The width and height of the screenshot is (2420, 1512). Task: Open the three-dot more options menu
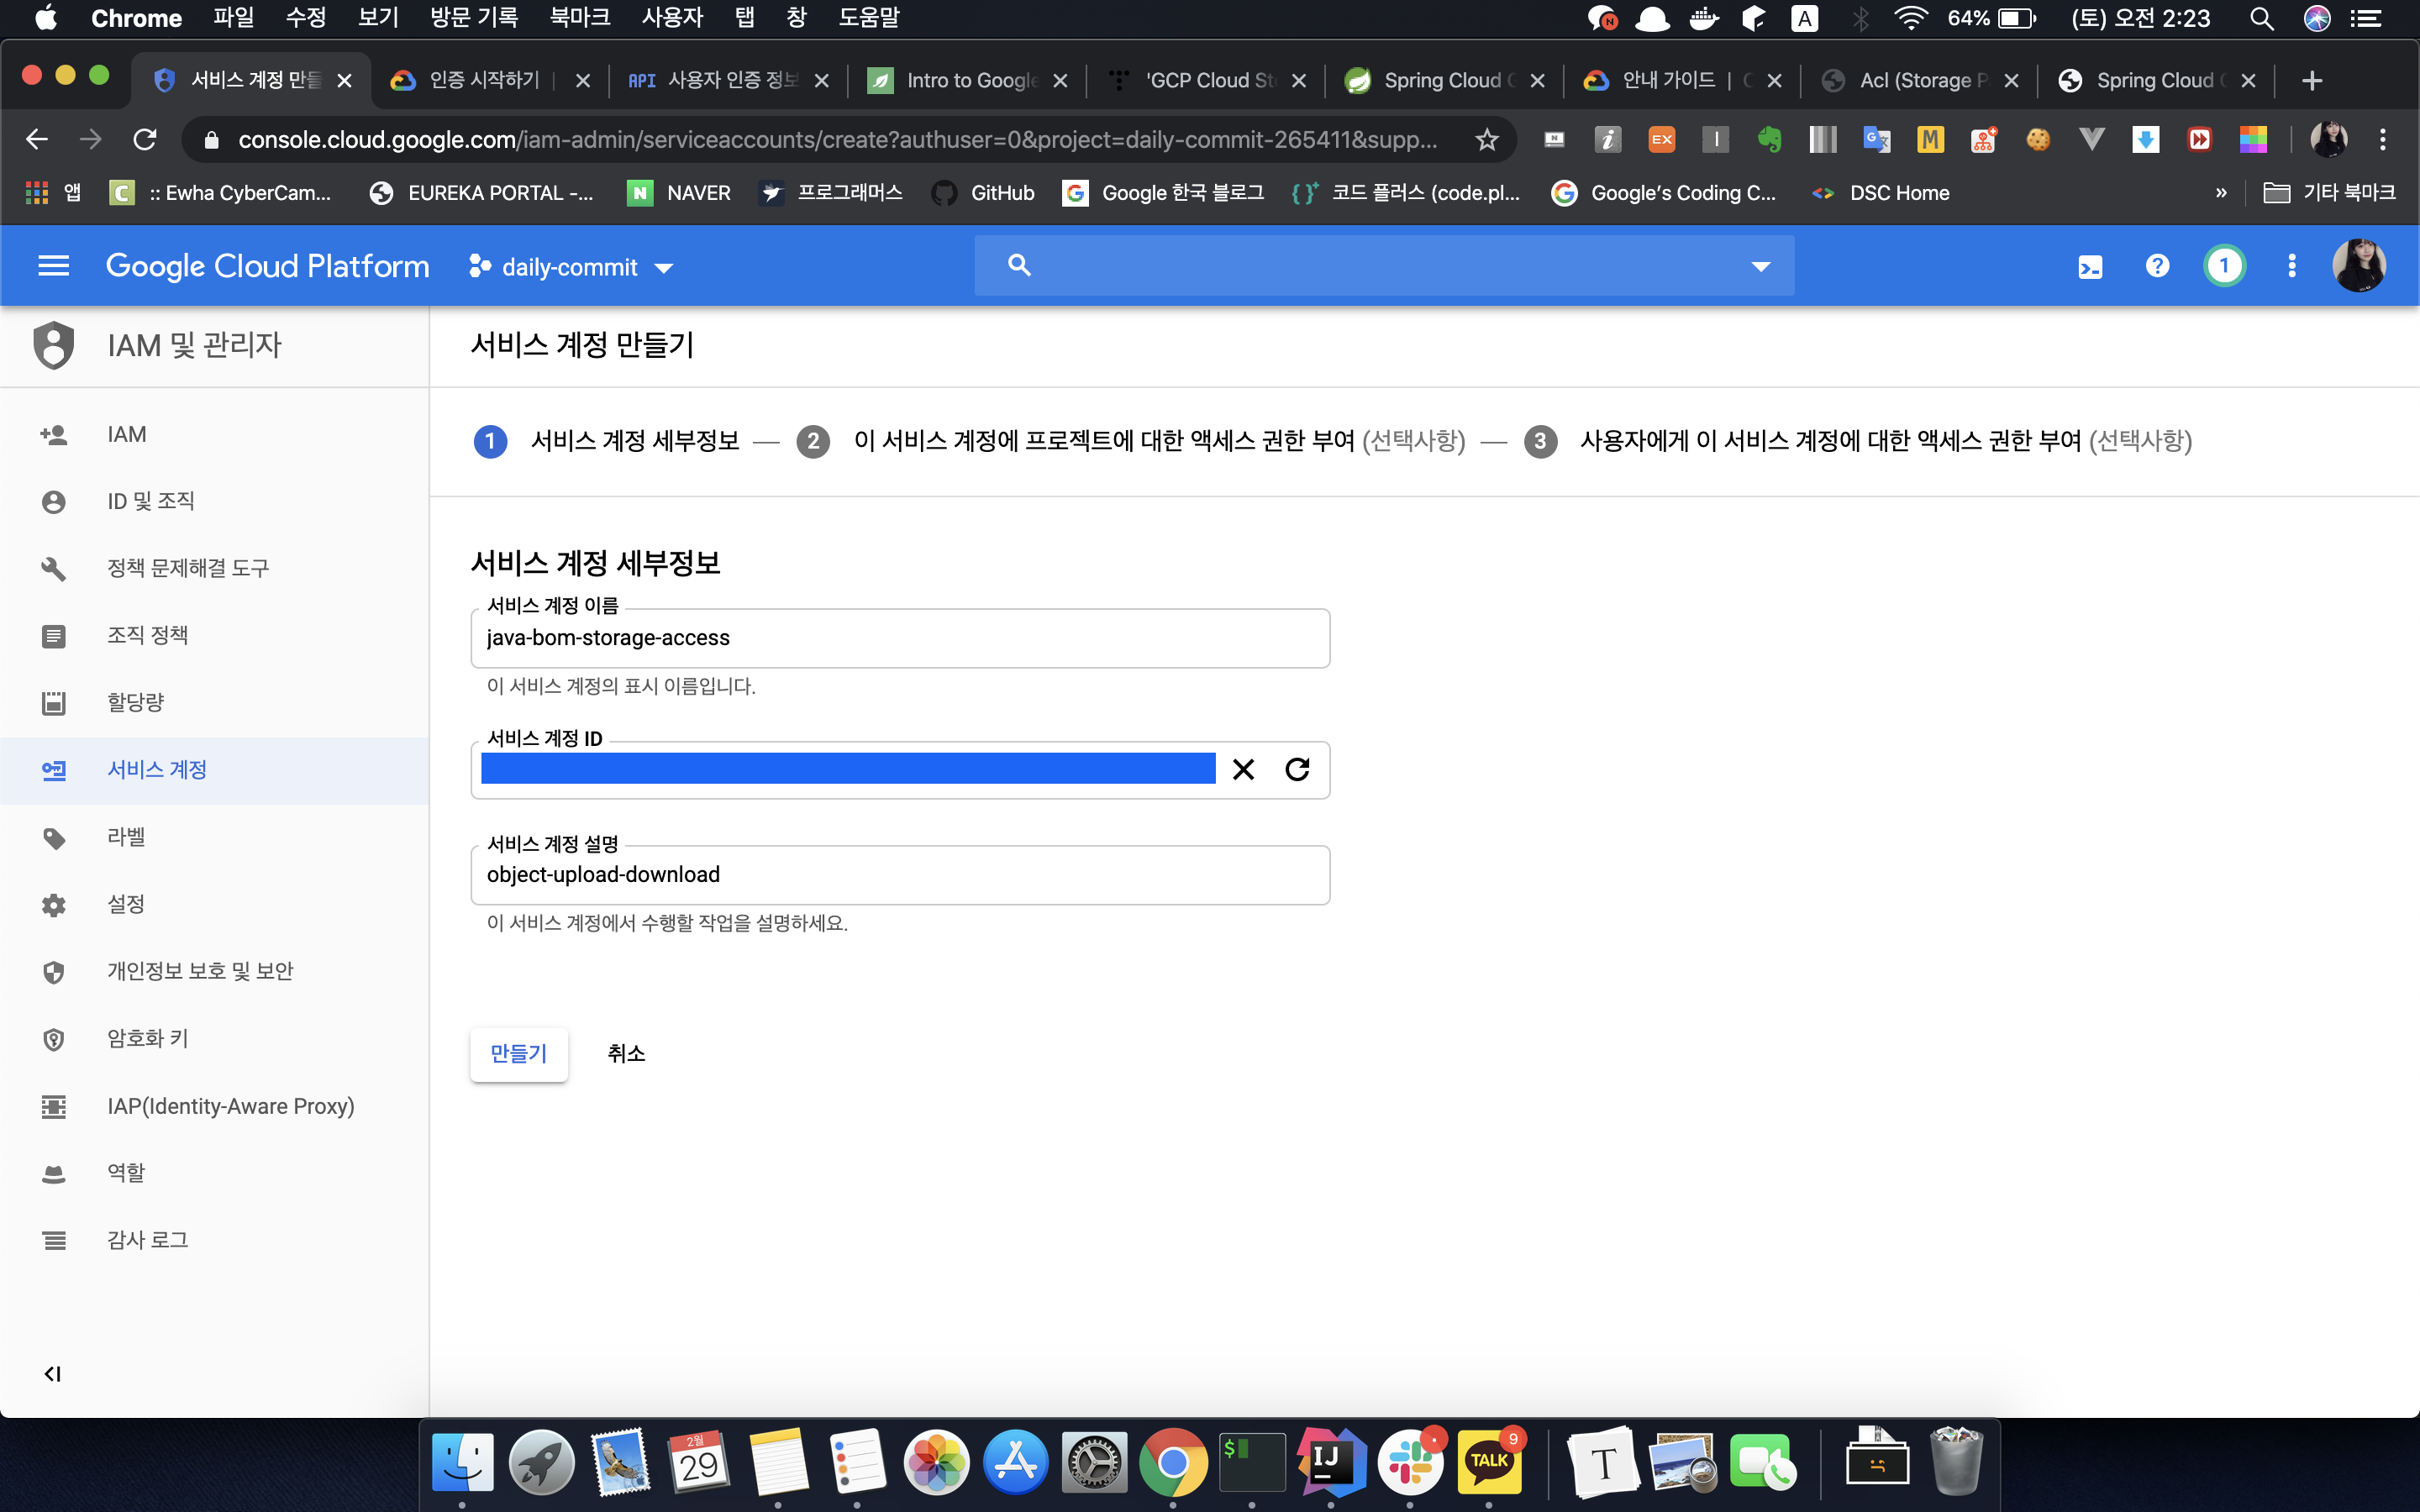pos(2291,266)
